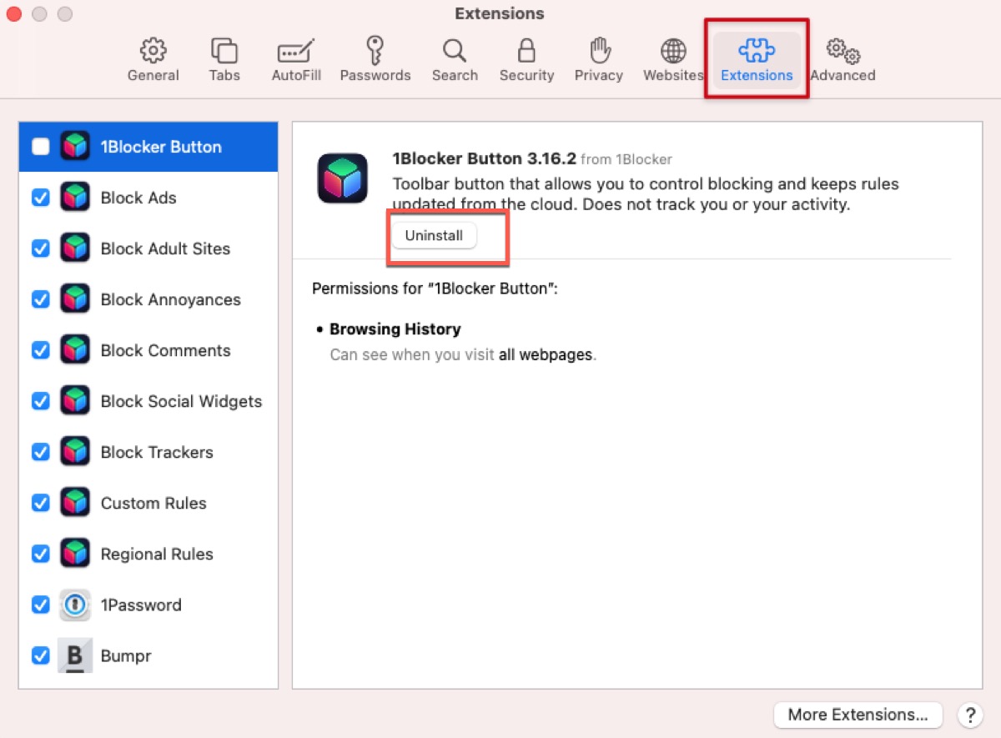Click the More Extensions button
This screenshot has height=738, width=1001.
(858, 715)
